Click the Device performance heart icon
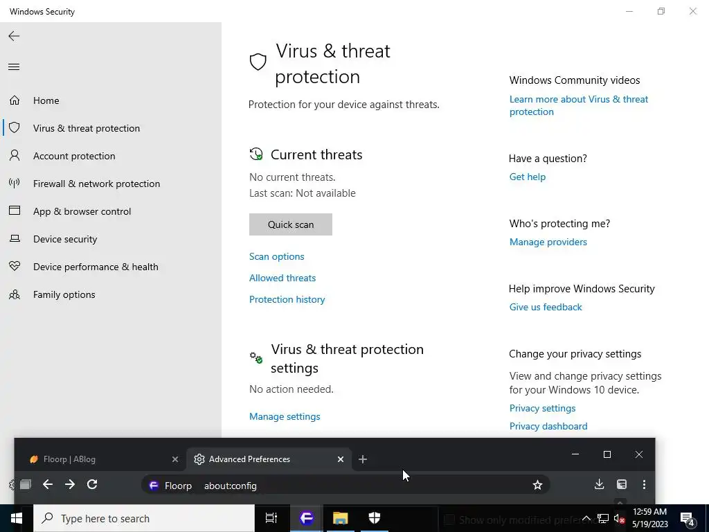 click(15, 266)
